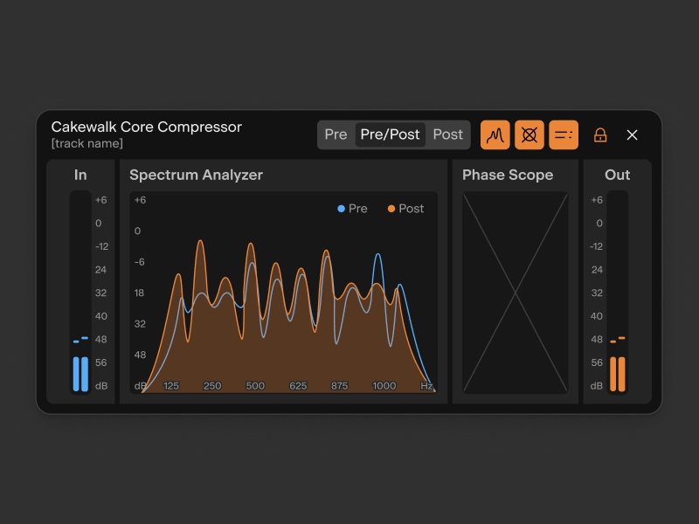Click the -12 mark on the In meter
Screen dimensions: 699x524
point(101,246)
